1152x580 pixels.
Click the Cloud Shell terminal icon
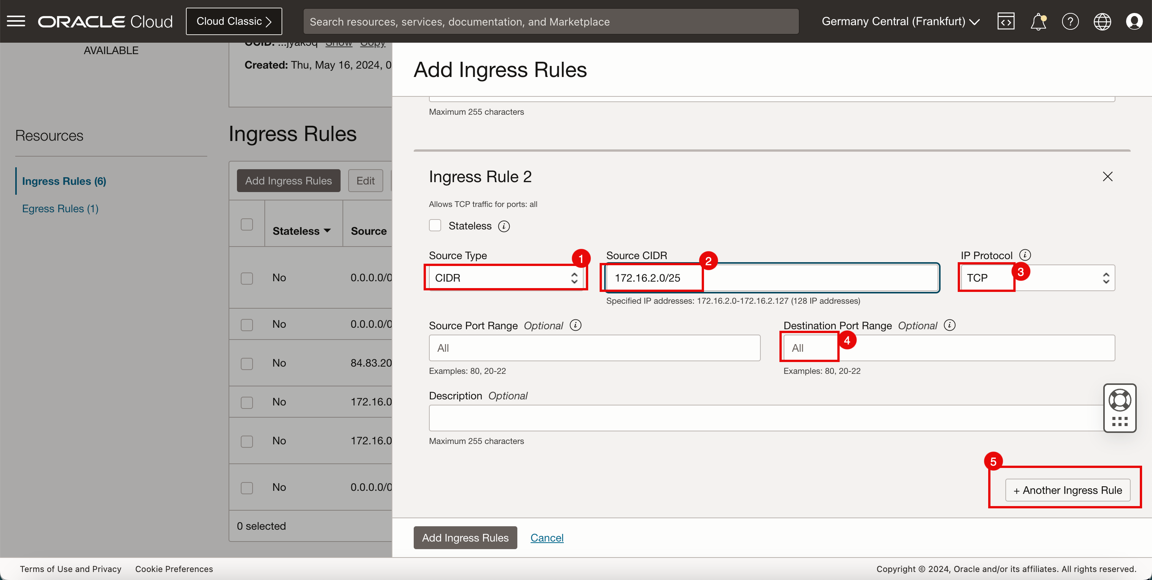[1006, 21]
